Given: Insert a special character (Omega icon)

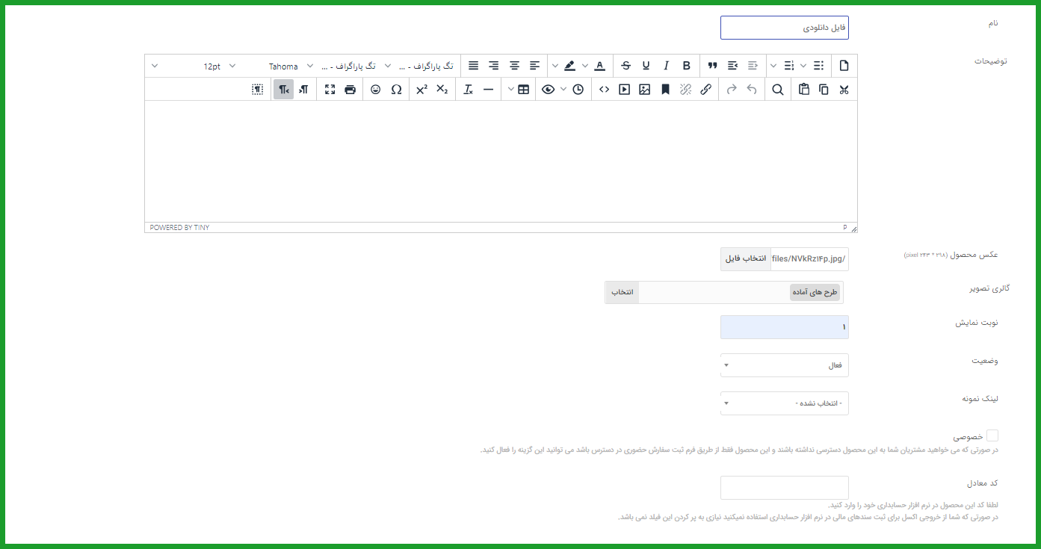Looking at the screenshot, I should pos(396,90).
